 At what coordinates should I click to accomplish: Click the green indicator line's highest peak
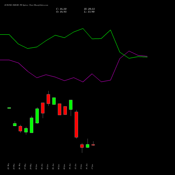83,29
